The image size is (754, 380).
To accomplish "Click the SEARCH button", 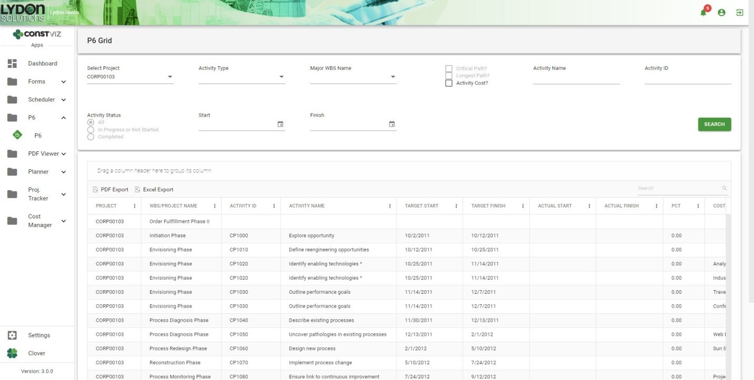I will (x=714, y=124).
